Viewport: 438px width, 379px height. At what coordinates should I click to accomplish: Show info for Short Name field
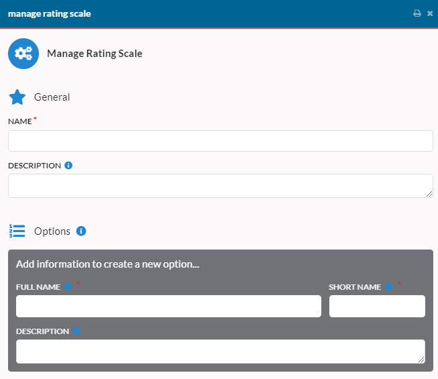coord(388,287)
